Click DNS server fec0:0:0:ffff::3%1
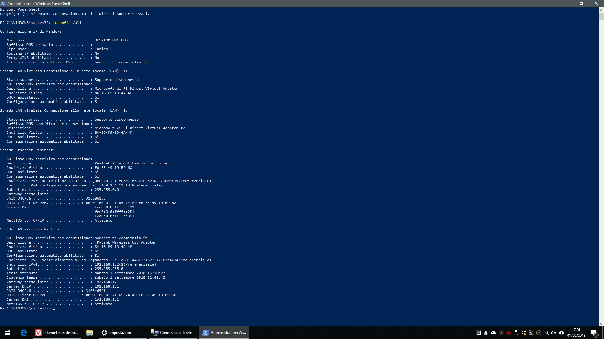The image size is (604, 339). click(x=115, y=216)
